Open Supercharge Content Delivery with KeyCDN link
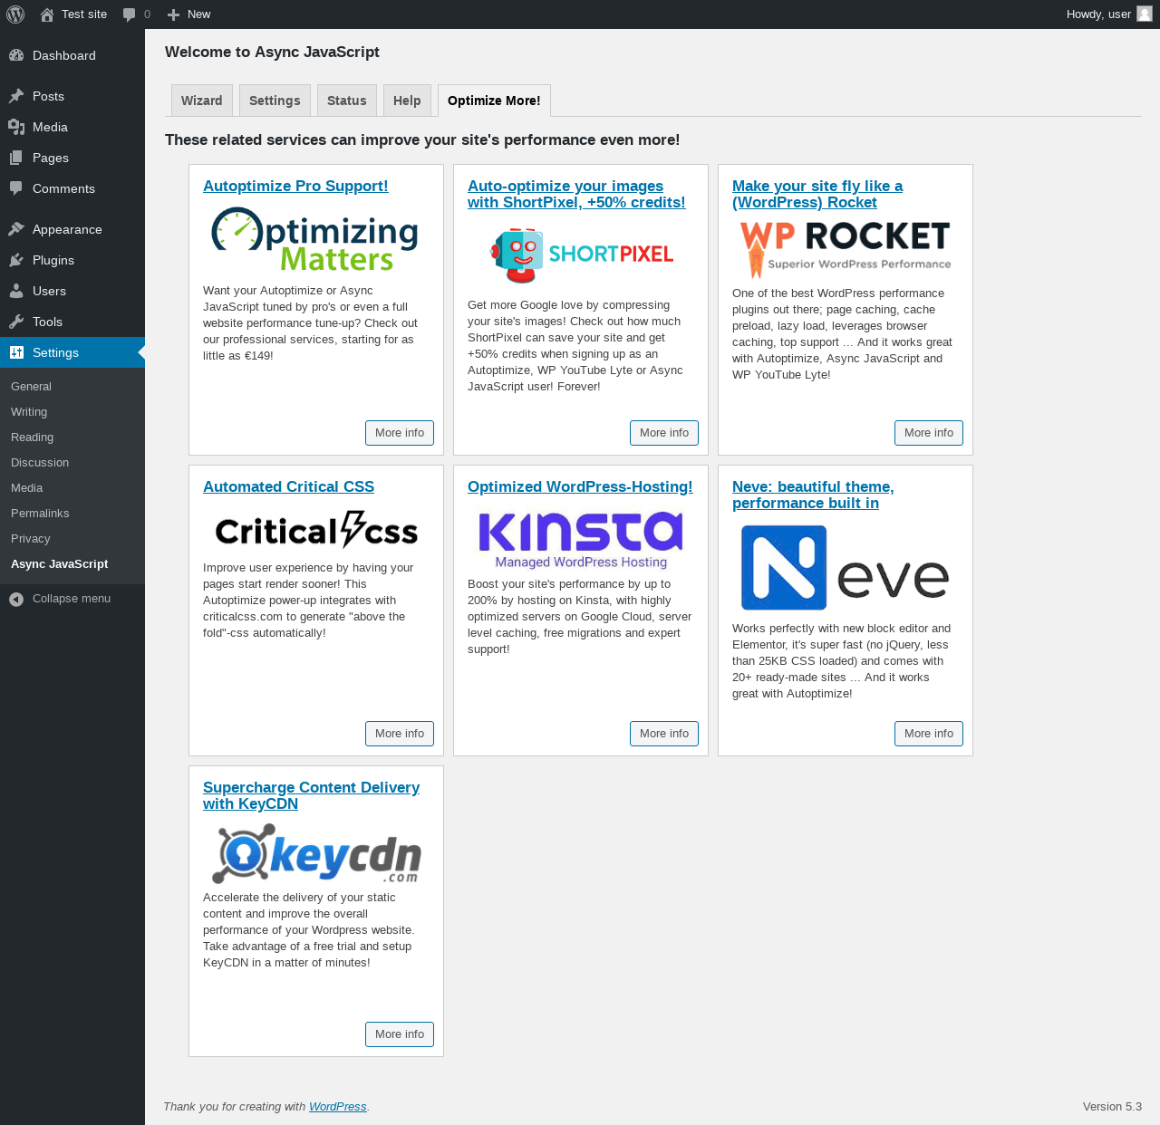This screenshot has width=1160, height=1125. tap(311, 795)
